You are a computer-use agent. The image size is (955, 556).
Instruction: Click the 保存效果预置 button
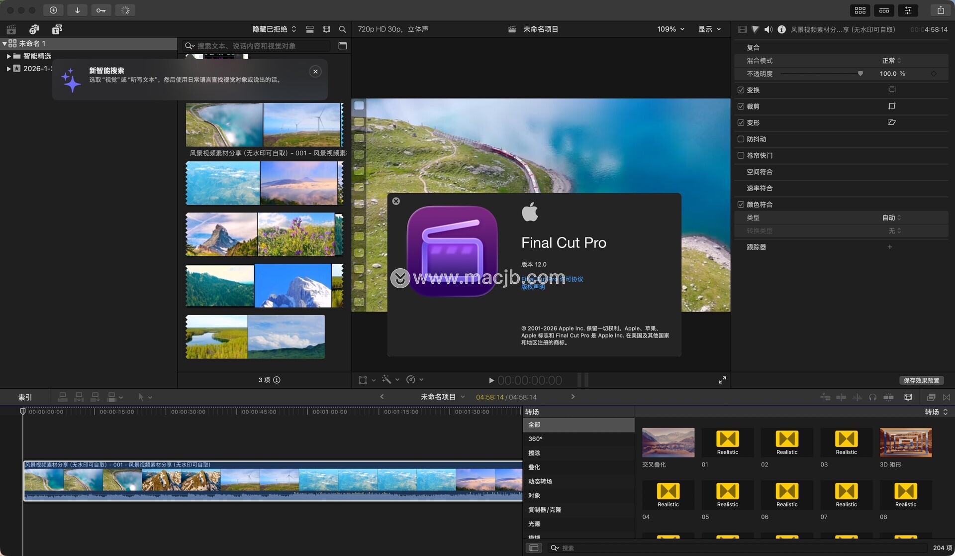921,380
